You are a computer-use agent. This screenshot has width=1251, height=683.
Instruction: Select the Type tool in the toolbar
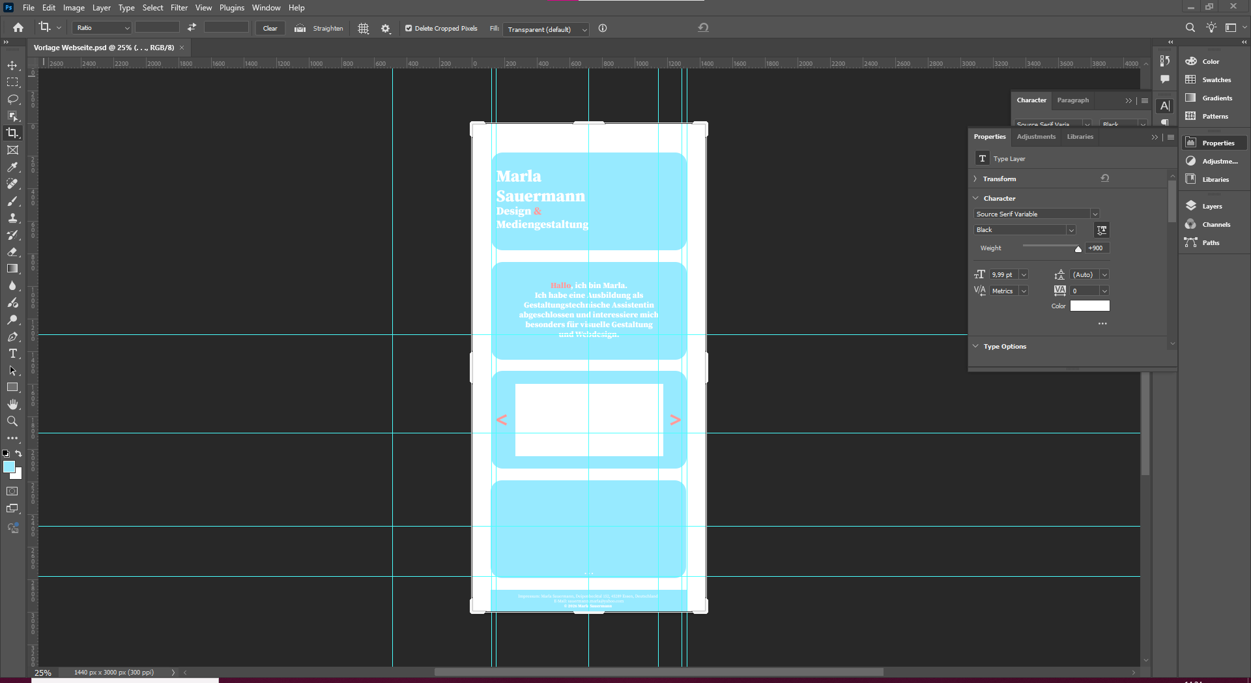(x=12, y=354)
